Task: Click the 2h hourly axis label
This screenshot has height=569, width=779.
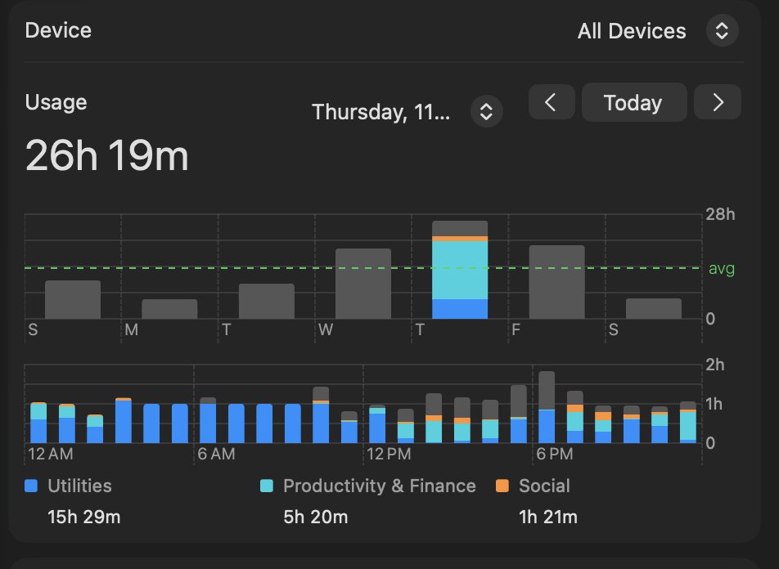Action: click(715, 365)
